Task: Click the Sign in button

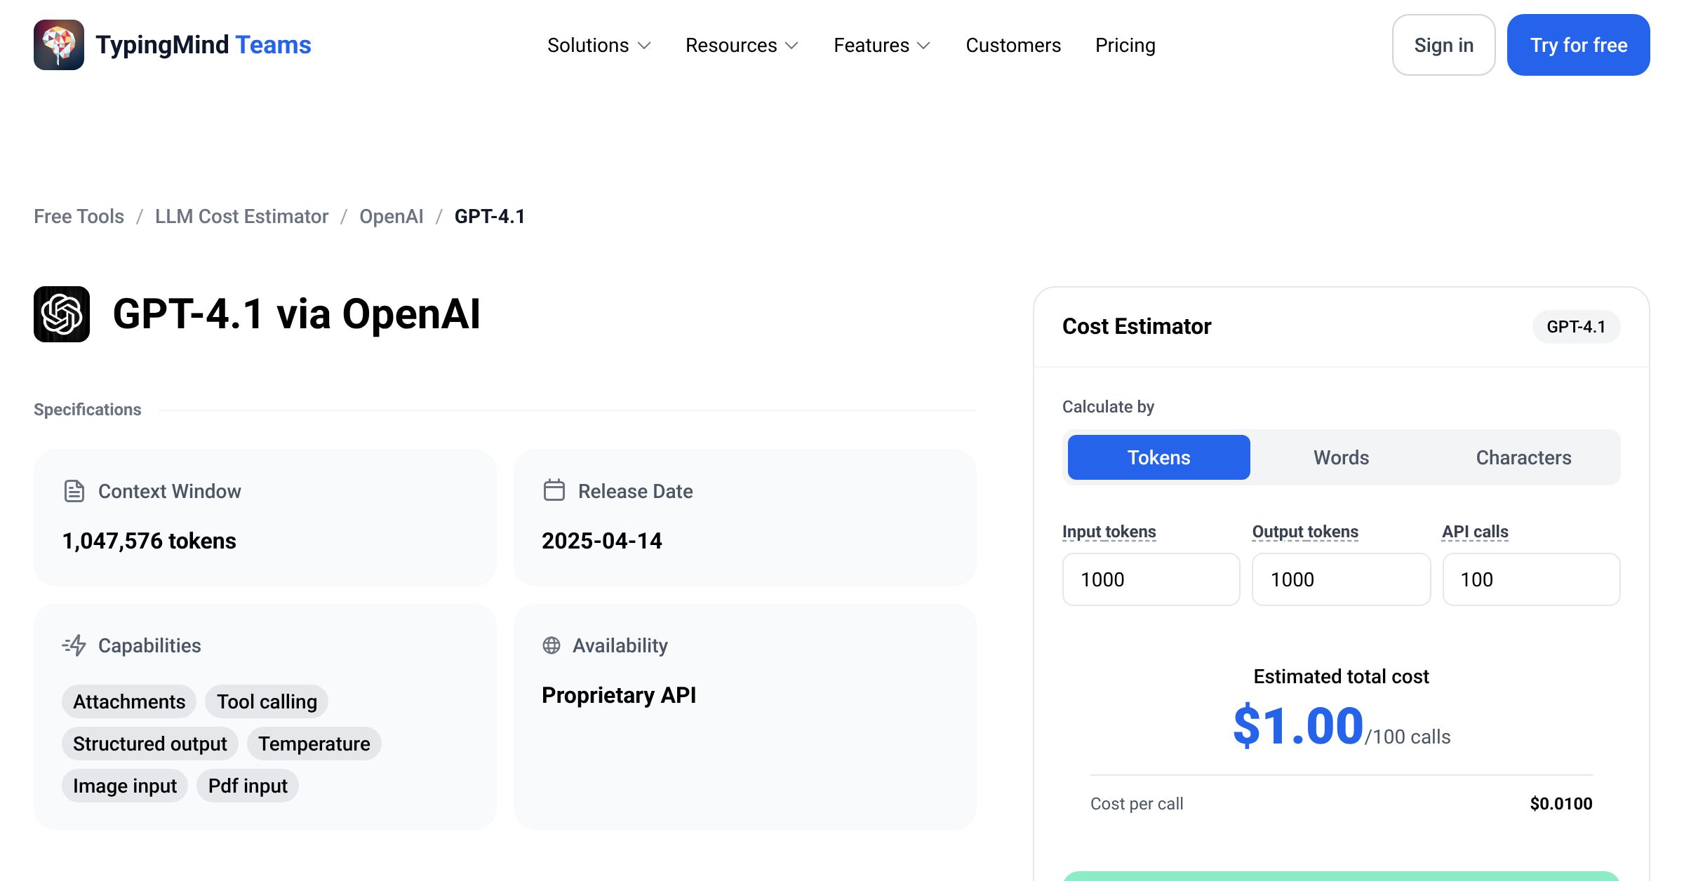Action: tap(1444, 45)
